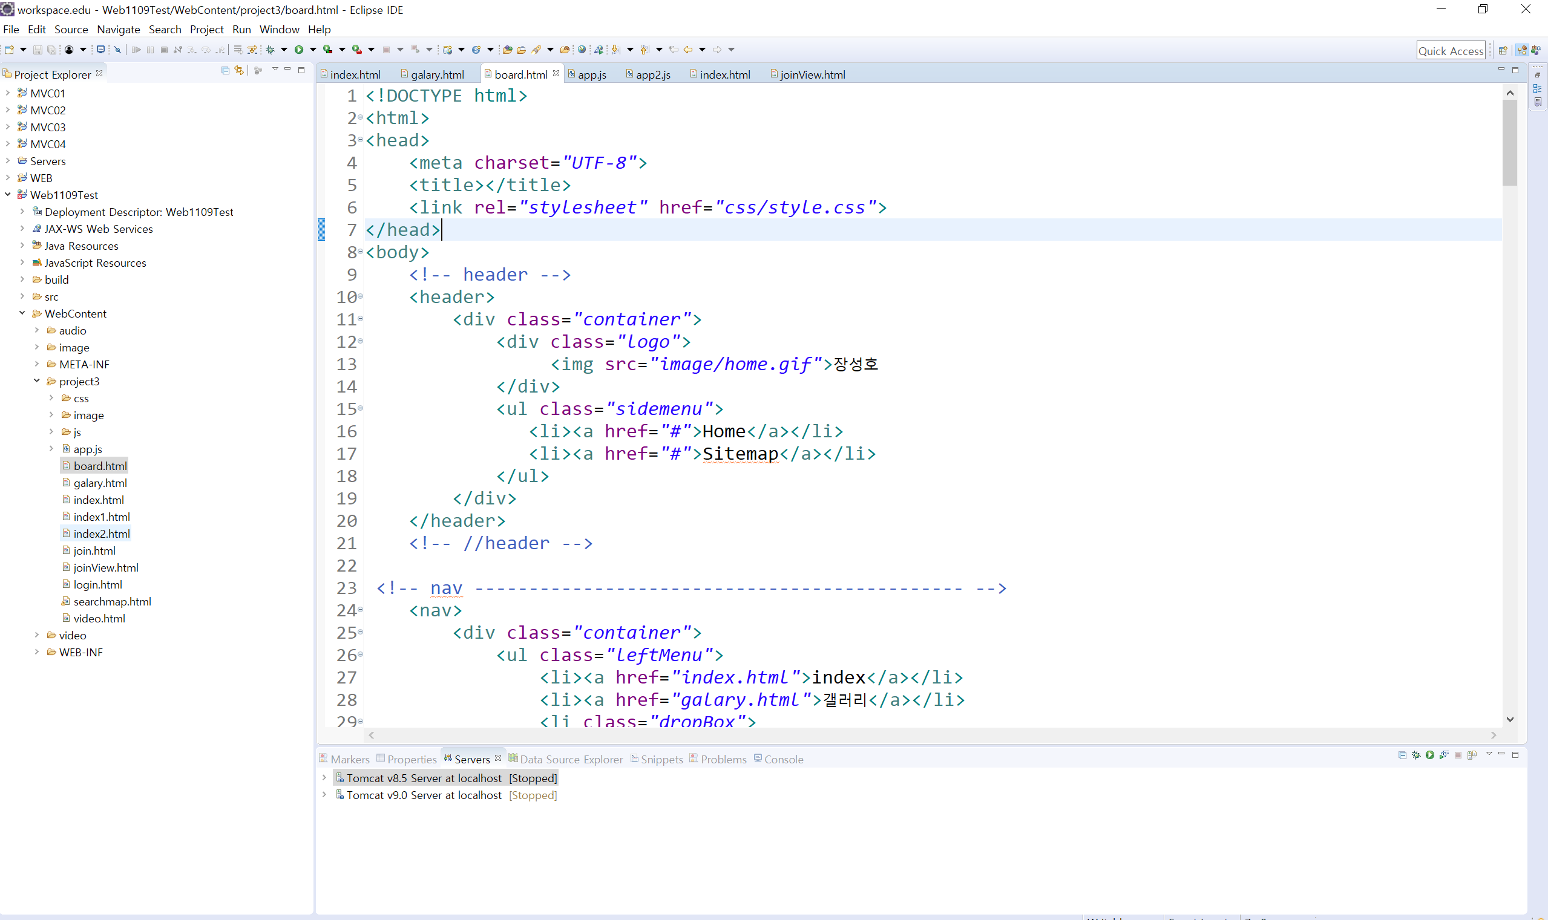The width and height of the screenshot is (1548, 920).
Task: Click the green Run button in main toolbar
Action: click(299, 50)
